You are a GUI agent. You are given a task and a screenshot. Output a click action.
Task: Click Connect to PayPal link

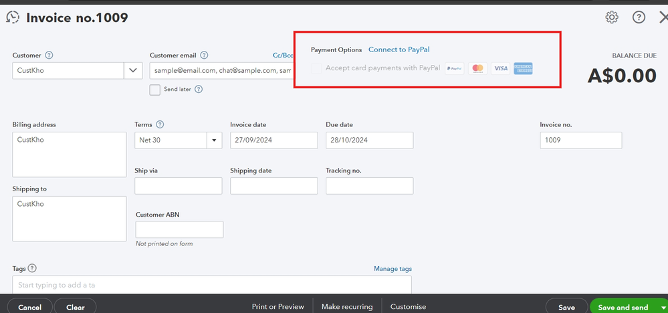(x=399, y=49)
